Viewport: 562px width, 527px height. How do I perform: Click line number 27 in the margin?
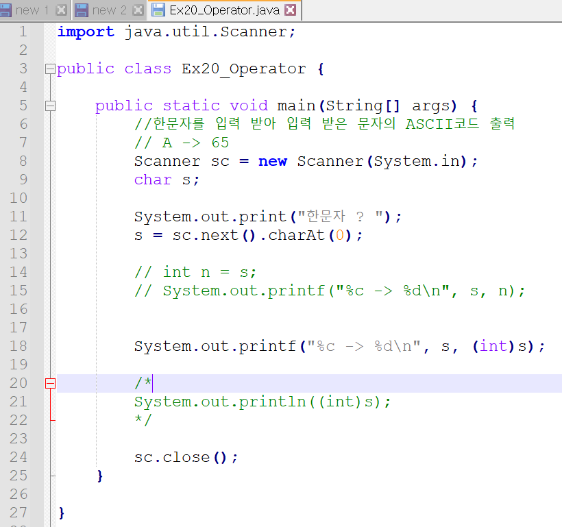pyautogui.click(x=19, y=513)
